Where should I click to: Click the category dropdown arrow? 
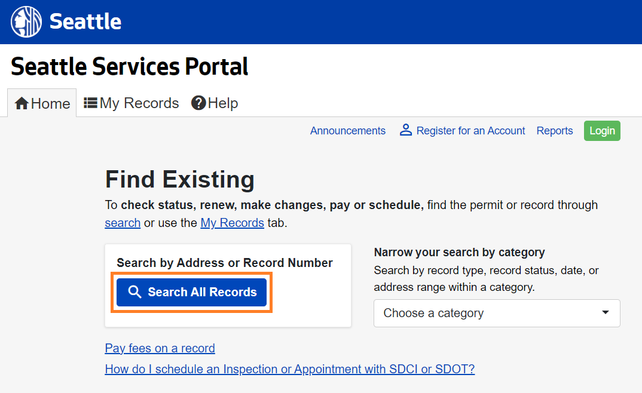[x=605, y=313]
